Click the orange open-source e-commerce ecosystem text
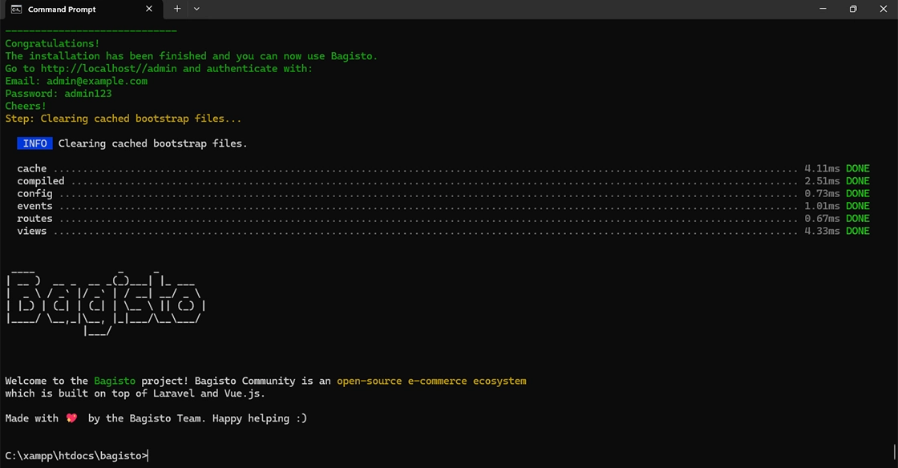Viewport: 898px width, 468px height. coord(431,381)
